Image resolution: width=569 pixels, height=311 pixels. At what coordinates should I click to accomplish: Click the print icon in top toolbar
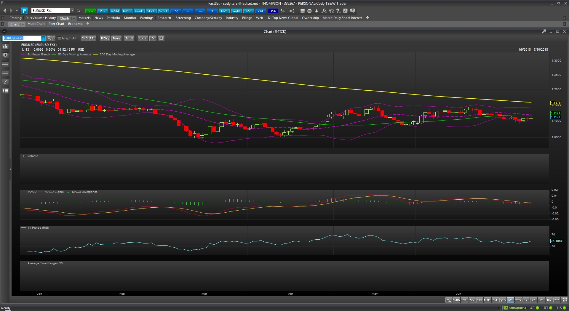pyautogui.click(x=310, y=11)
